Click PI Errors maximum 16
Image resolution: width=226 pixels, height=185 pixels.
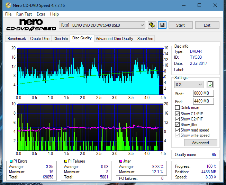(x=51, y=172)
